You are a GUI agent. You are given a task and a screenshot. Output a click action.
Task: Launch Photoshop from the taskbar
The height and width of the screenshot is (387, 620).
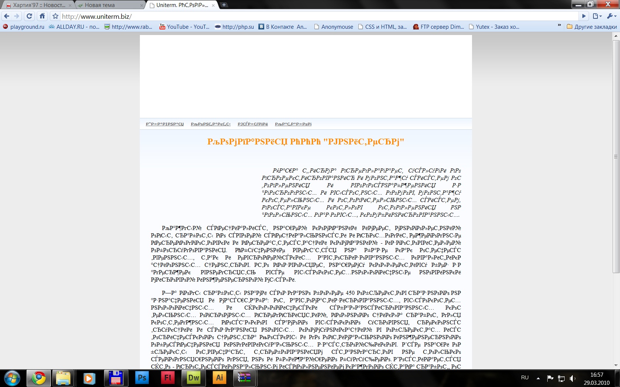point(142,378)
